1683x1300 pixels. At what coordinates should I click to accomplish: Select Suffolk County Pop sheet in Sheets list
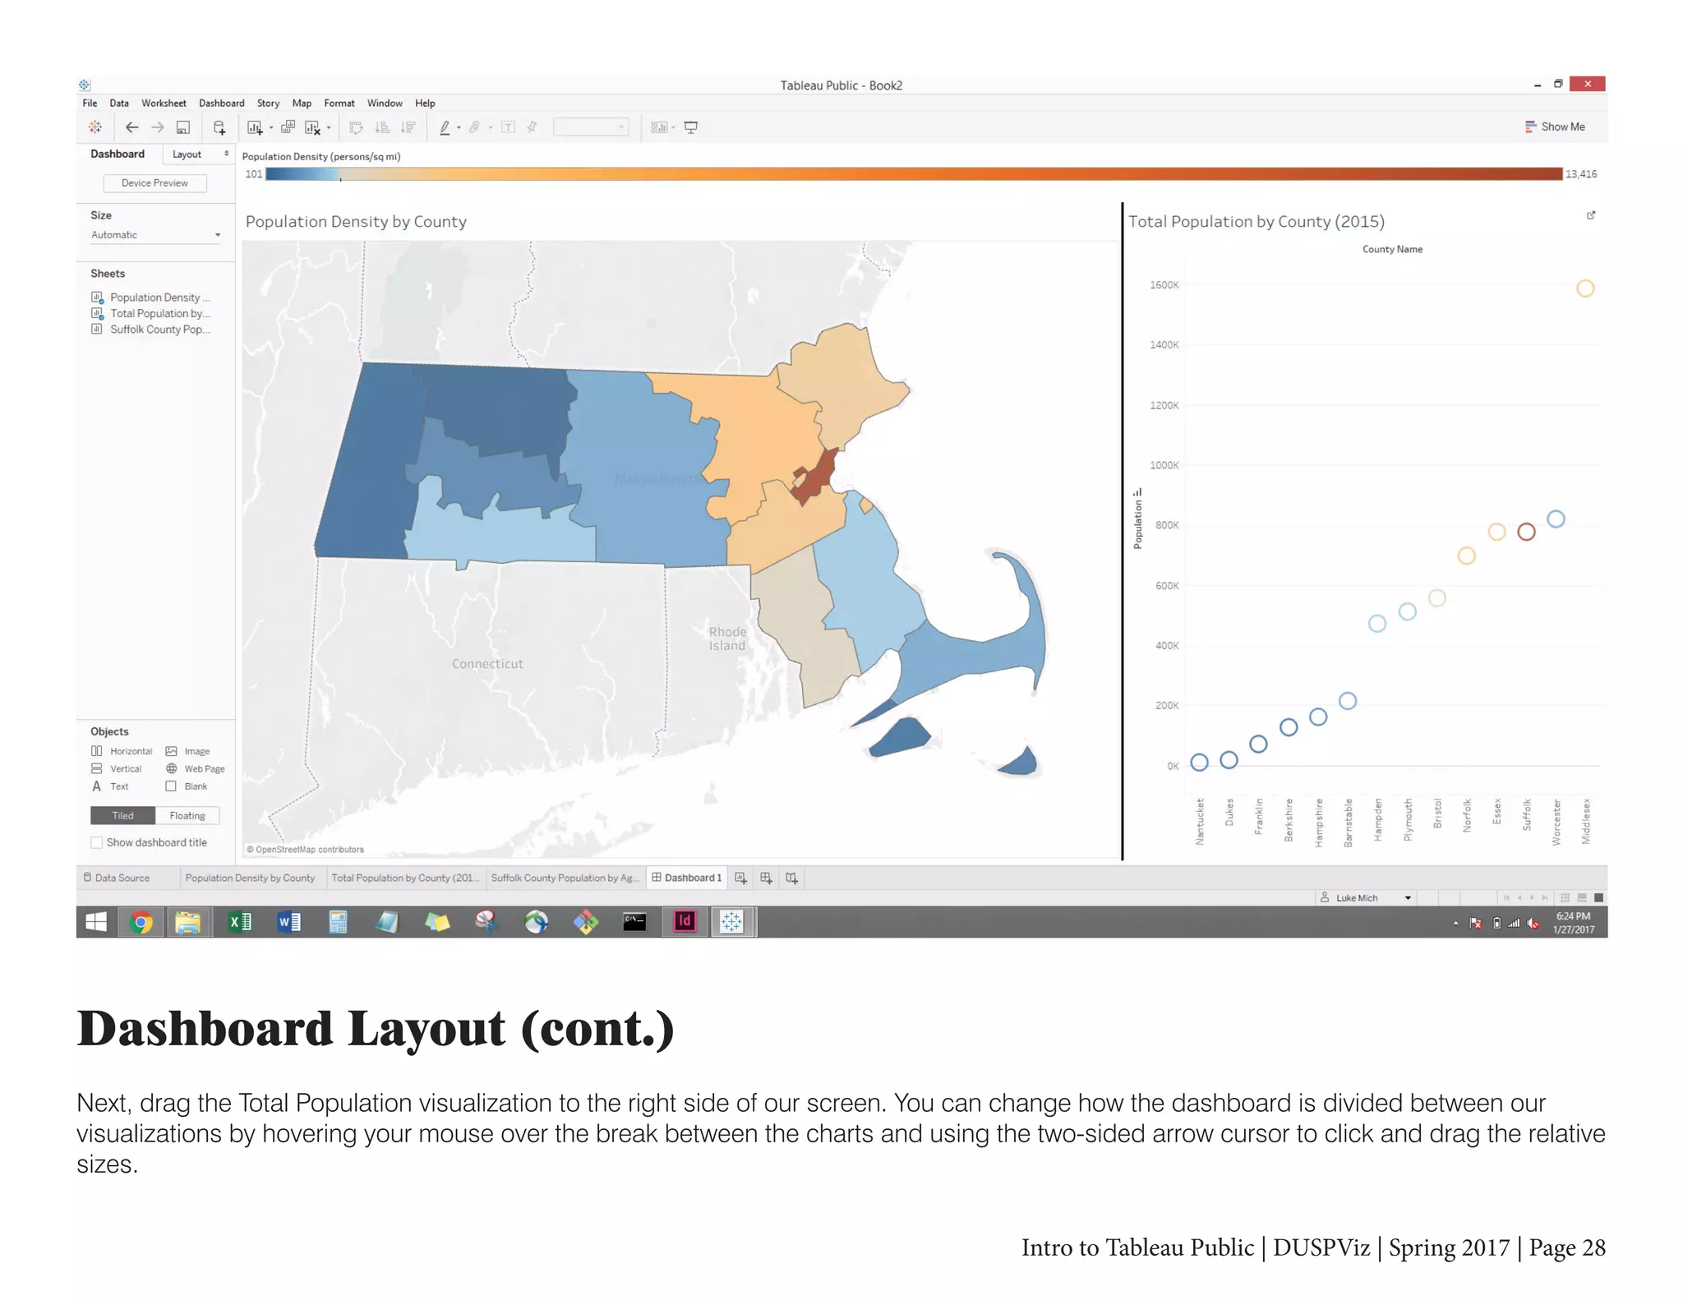[151, 330]
